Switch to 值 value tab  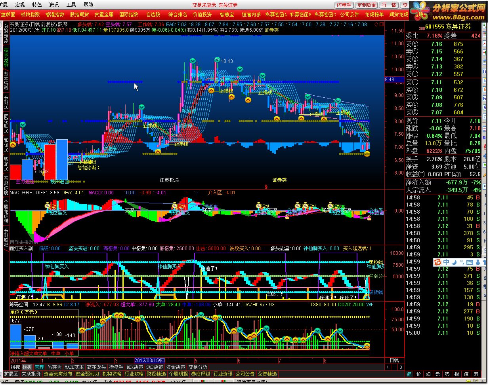coord(466,374)
